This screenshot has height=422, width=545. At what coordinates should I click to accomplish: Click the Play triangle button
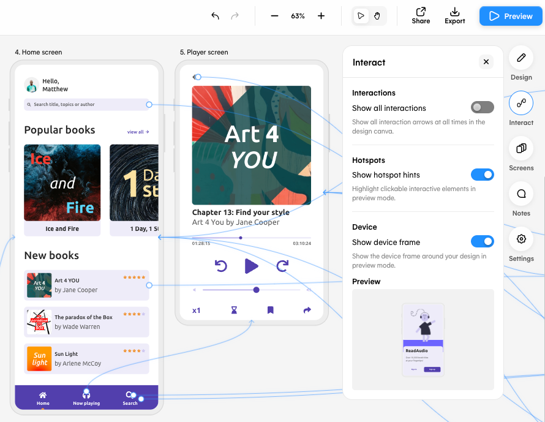251,266
